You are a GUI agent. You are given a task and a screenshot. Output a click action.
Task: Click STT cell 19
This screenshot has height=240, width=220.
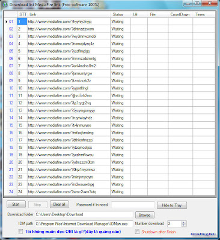coord(22,155)
